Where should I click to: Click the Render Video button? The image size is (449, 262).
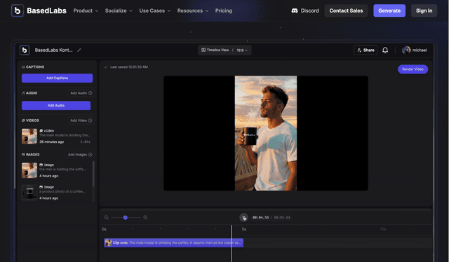click(x=413, y=69)
